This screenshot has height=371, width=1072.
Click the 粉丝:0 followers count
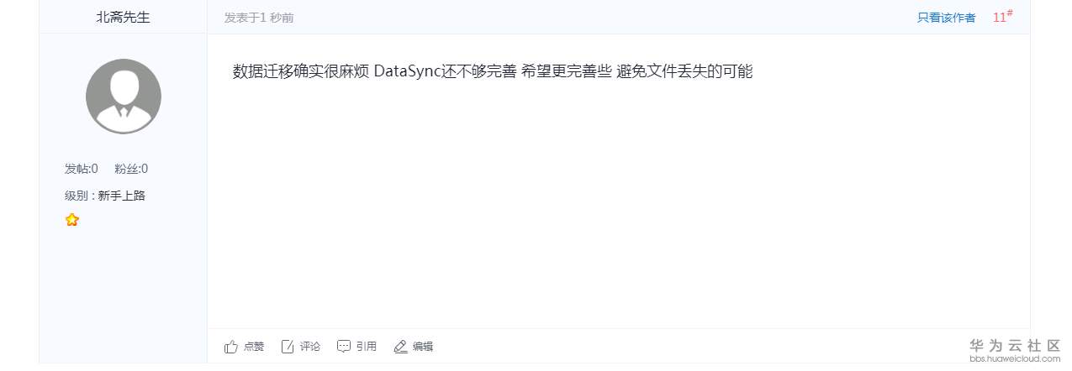tap(131, 169)
